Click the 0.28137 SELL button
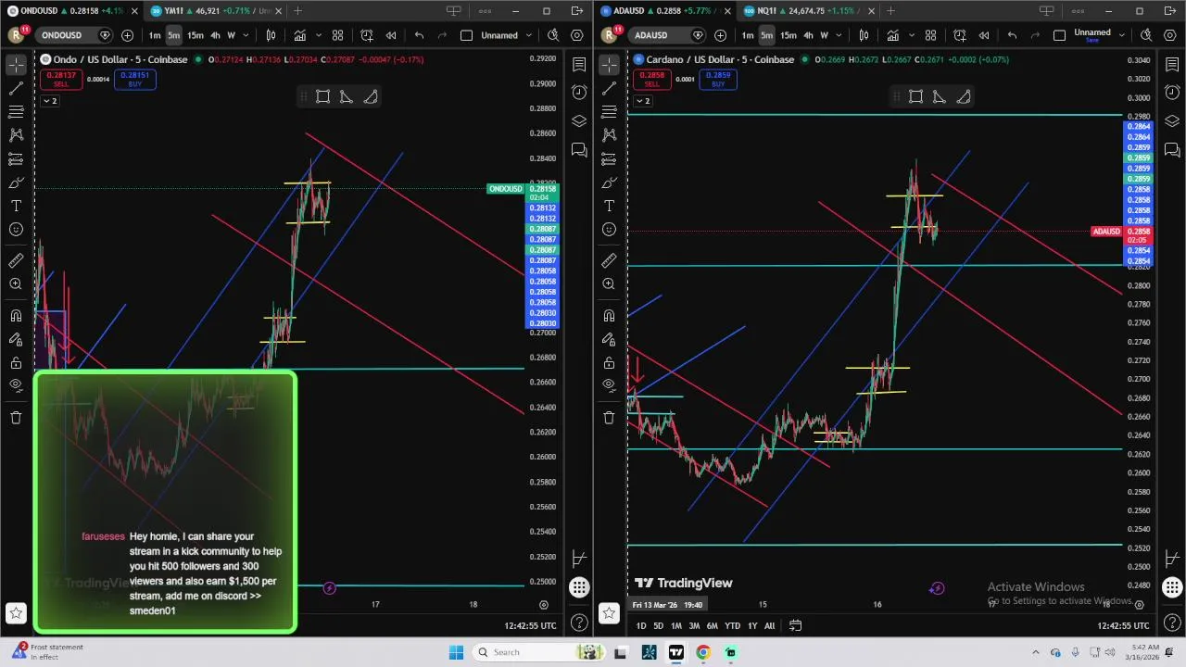 (x=60, y=79)
